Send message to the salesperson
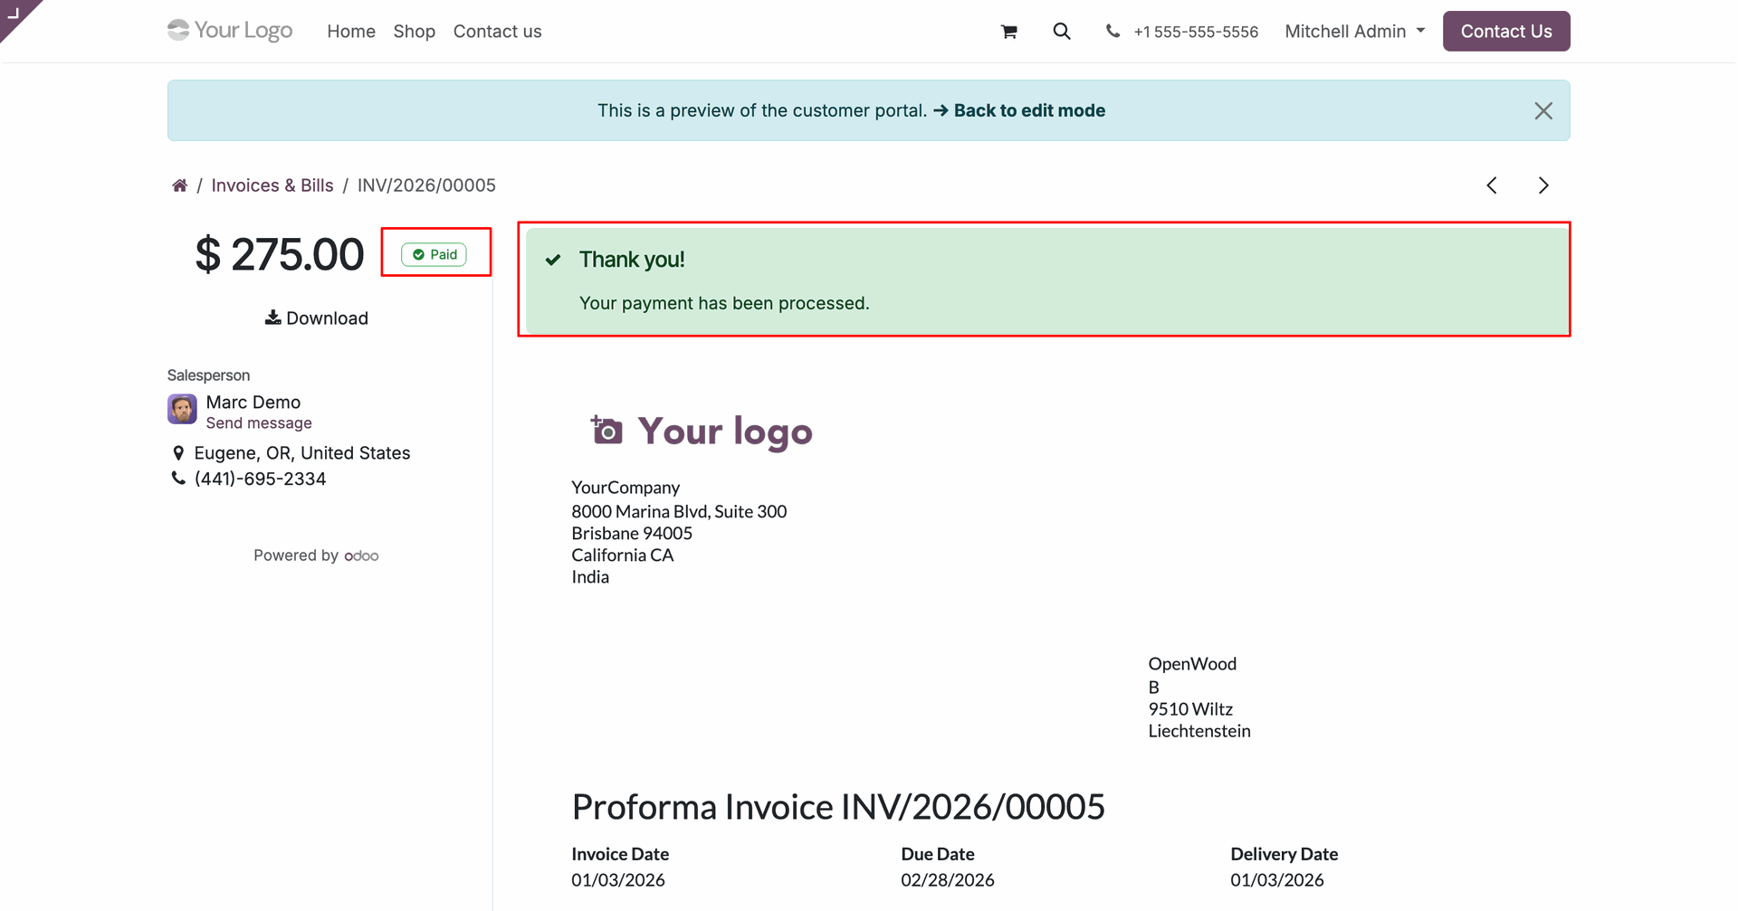This screenshot has width=1738, height=911. (259, 423)
